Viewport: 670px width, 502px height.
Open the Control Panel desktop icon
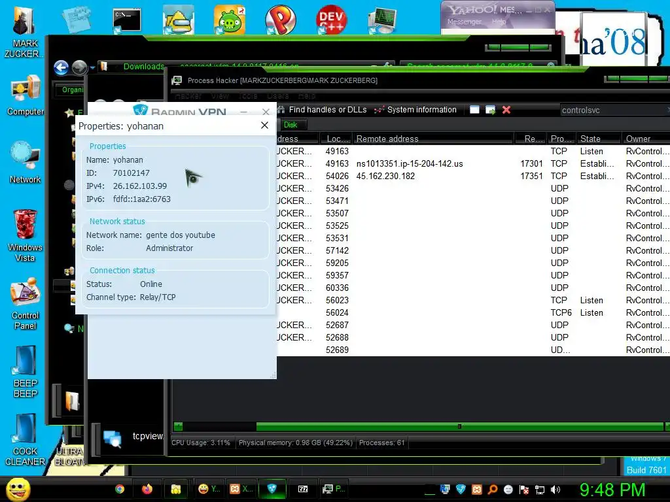(26, 304)
